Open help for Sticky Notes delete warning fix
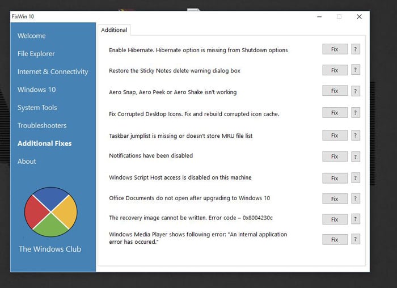 tap(356, 70)
